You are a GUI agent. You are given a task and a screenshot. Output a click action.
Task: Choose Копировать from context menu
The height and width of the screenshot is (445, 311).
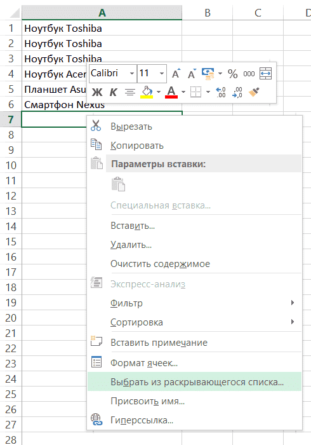tap(194, 146)
